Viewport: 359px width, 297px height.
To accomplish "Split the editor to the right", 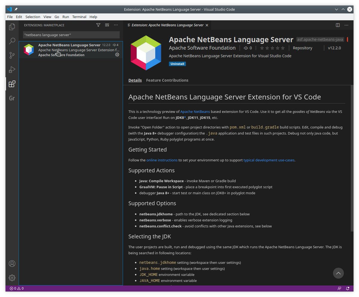I will click(338, 25).
